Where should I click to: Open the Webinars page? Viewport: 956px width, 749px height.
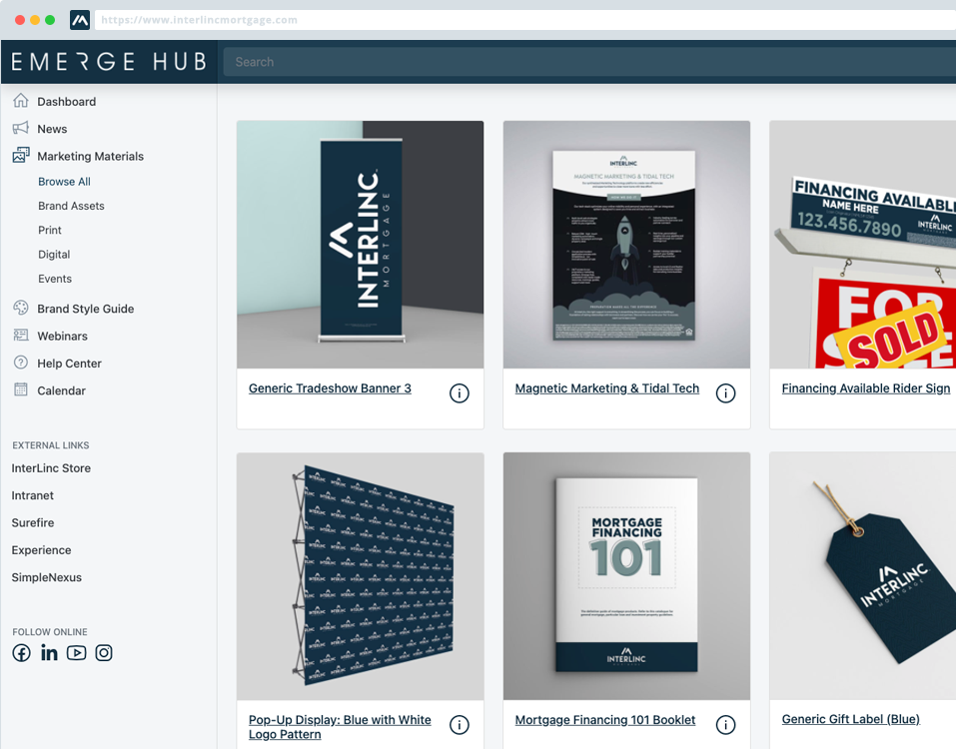point(62,336)
